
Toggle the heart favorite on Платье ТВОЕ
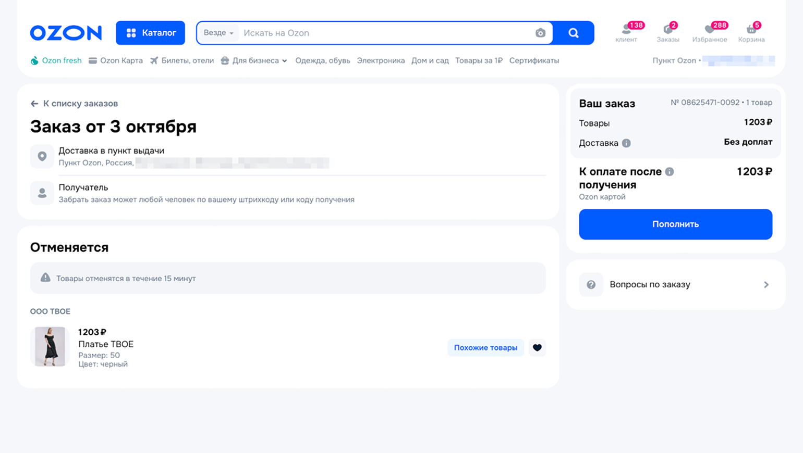pyautogui.click(x=537, y=348)
